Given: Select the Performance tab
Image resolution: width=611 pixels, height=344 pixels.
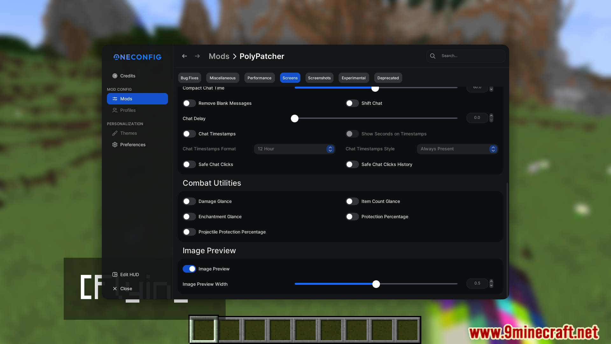Looking at the screenshot, I should [259, 78].
